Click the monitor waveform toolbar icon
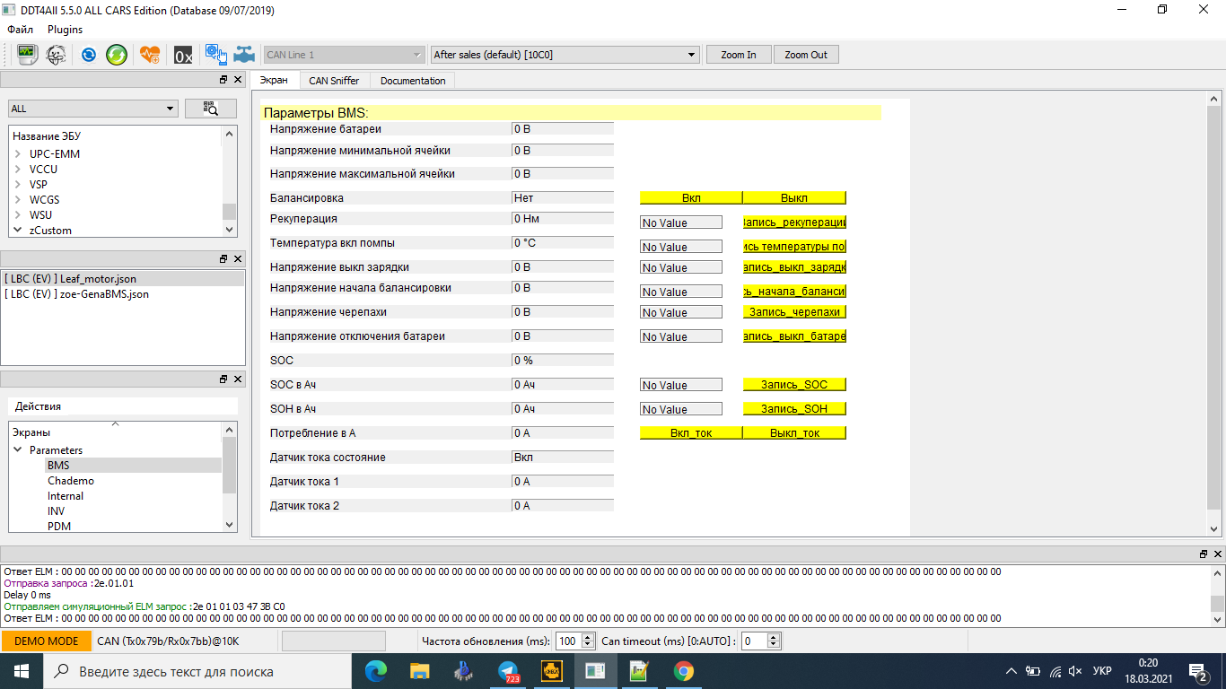Viewport: 1226px width, 689px height. point(28,55)
